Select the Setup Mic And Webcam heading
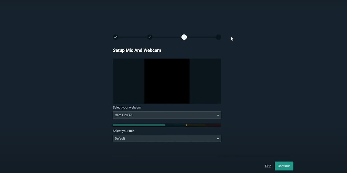Viewport: 347px width, 173px height. tap(137, 50)
